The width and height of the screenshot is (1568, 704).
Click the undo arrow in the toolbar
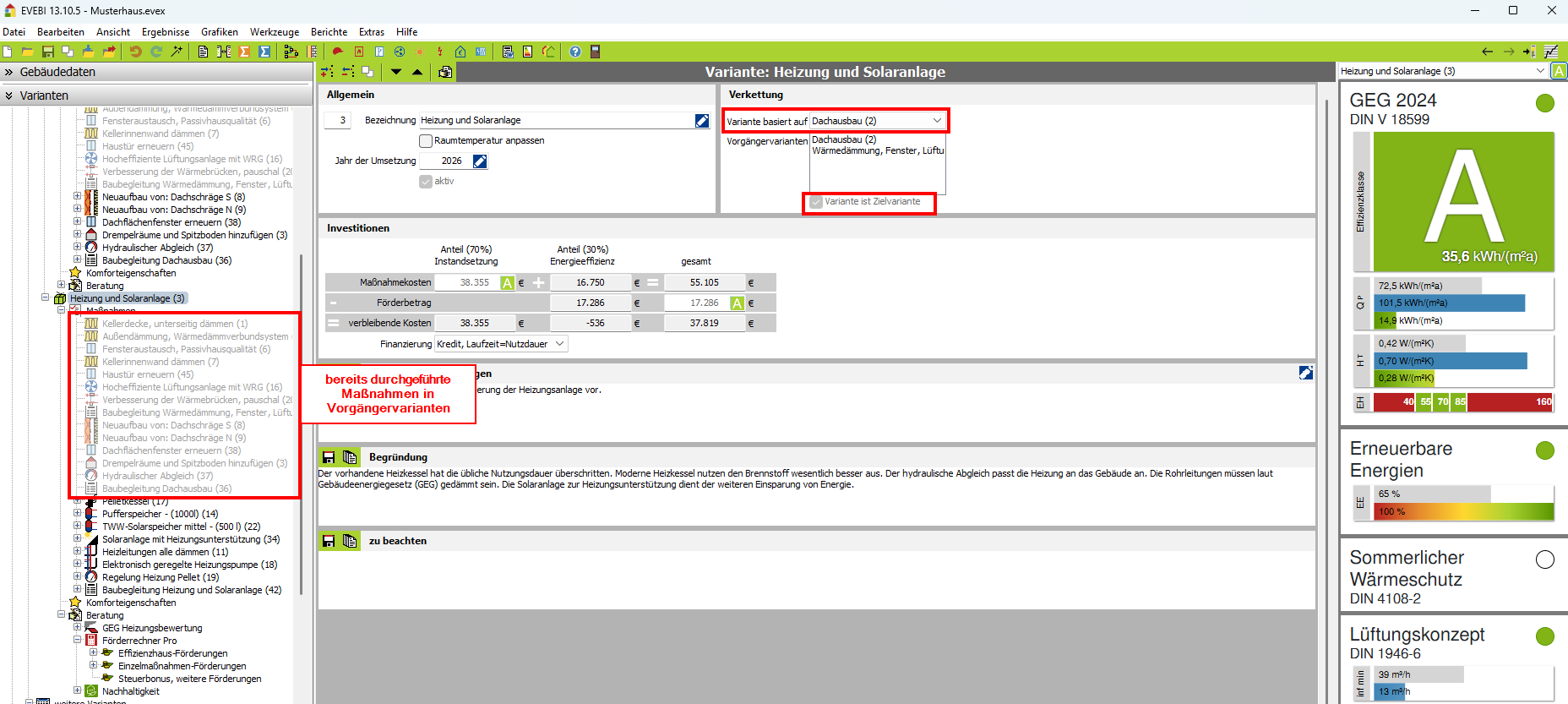coord(135,52)
